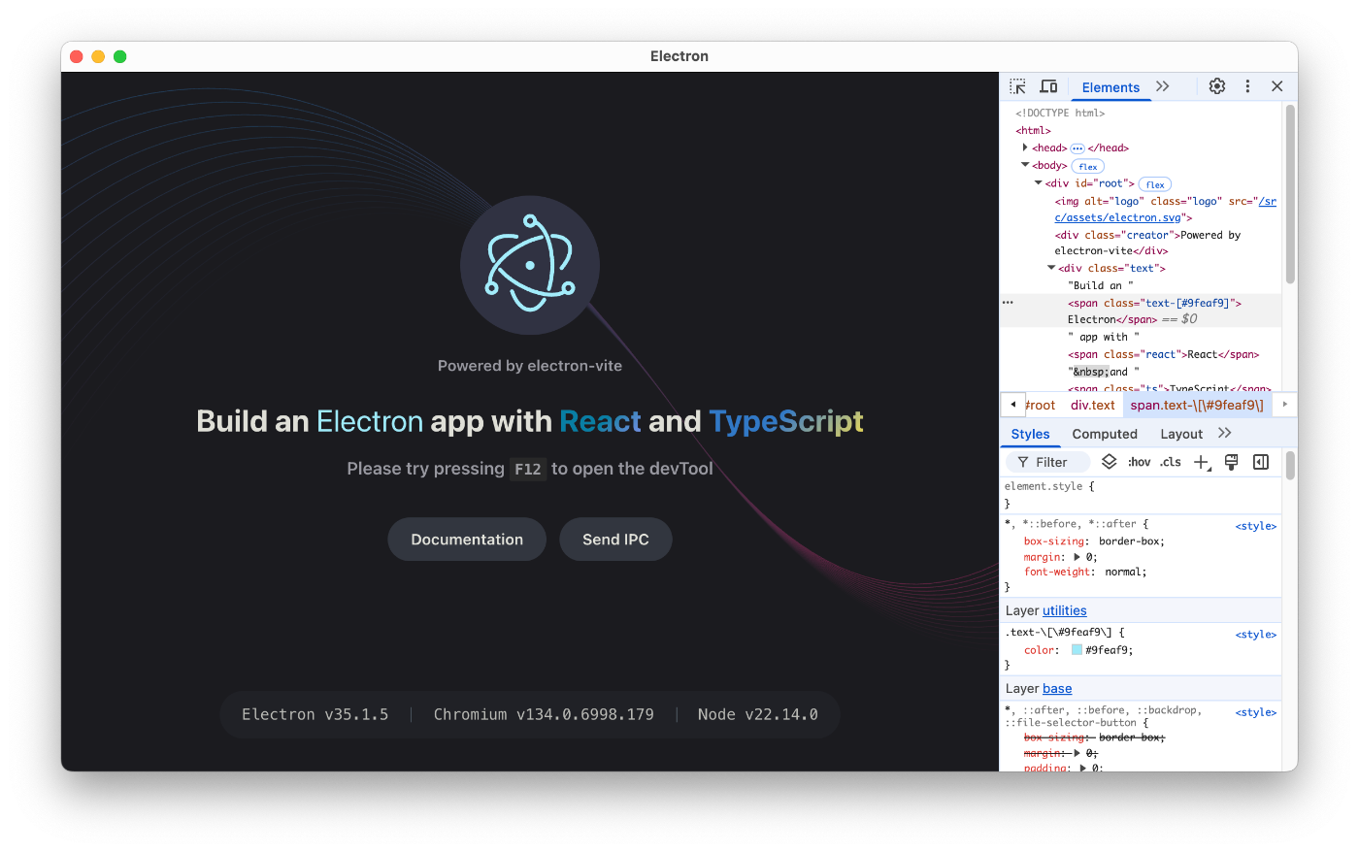Toggle the flex badge next to div root
The height and width of the screenshot is (852, 1359).
tap(1155, 184)
